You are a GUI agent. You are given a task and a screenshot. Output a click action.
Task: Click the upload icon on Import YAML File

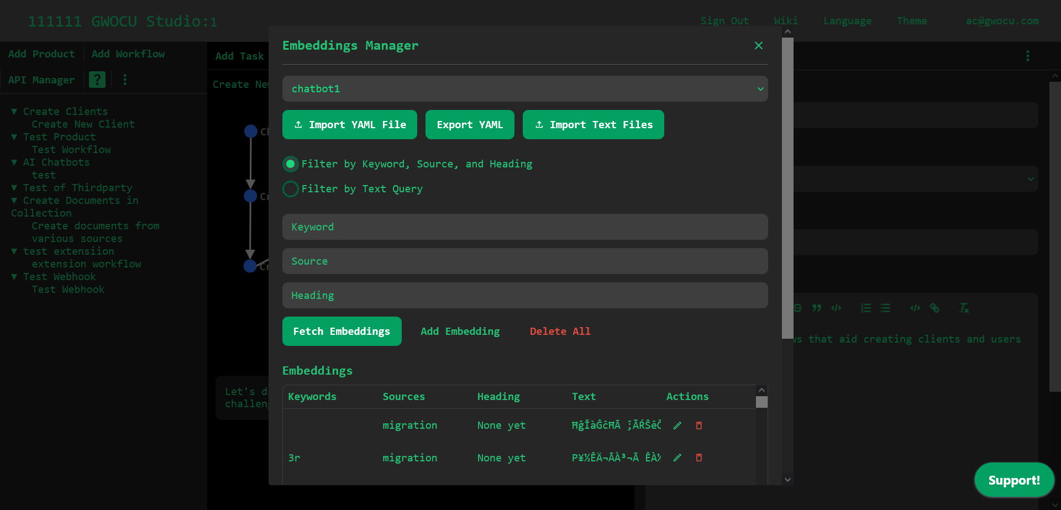point(298,125)
